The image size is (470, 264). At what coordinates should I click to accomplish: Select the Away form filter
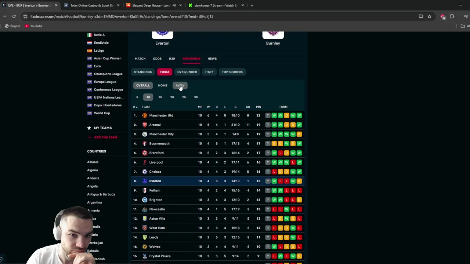(x=180, y=85)
